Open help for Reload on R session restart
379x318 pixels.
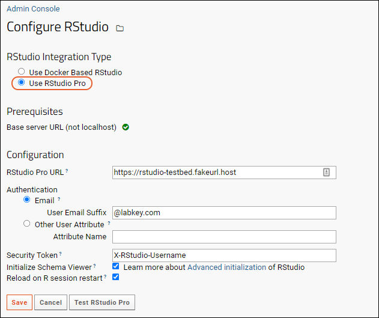coord(105,277)
